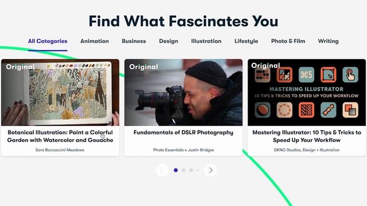This screenshot has height=206, width=367.
Task: Select the All Categories tab
Action: tap(48, 41)
